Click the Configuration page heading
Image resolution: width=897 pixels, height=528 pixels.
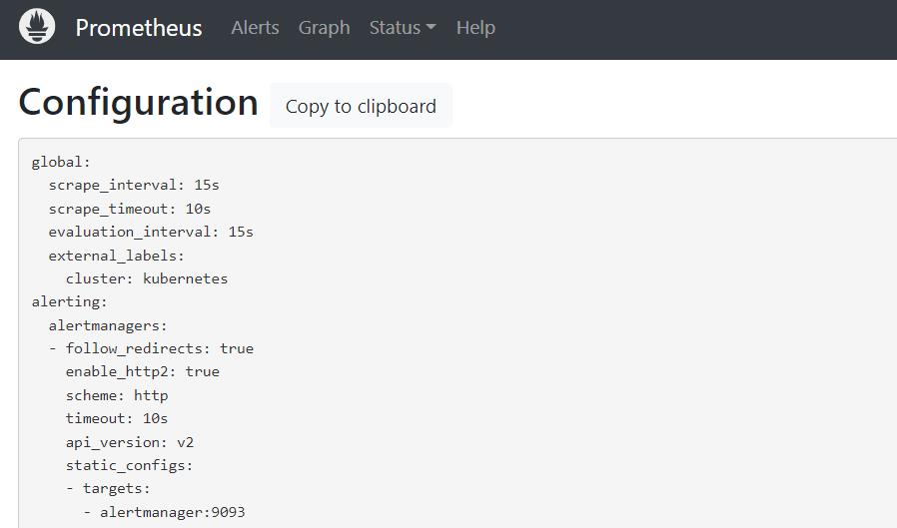(139, 103)
